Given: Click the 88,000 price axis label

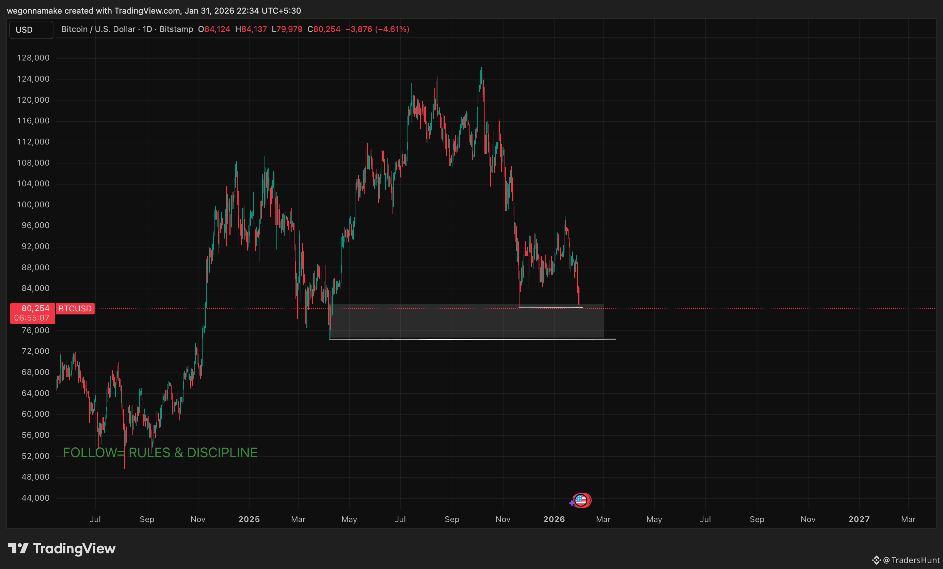Looking at the screenshot, I should pyautogui.click(x=36, y=268).
